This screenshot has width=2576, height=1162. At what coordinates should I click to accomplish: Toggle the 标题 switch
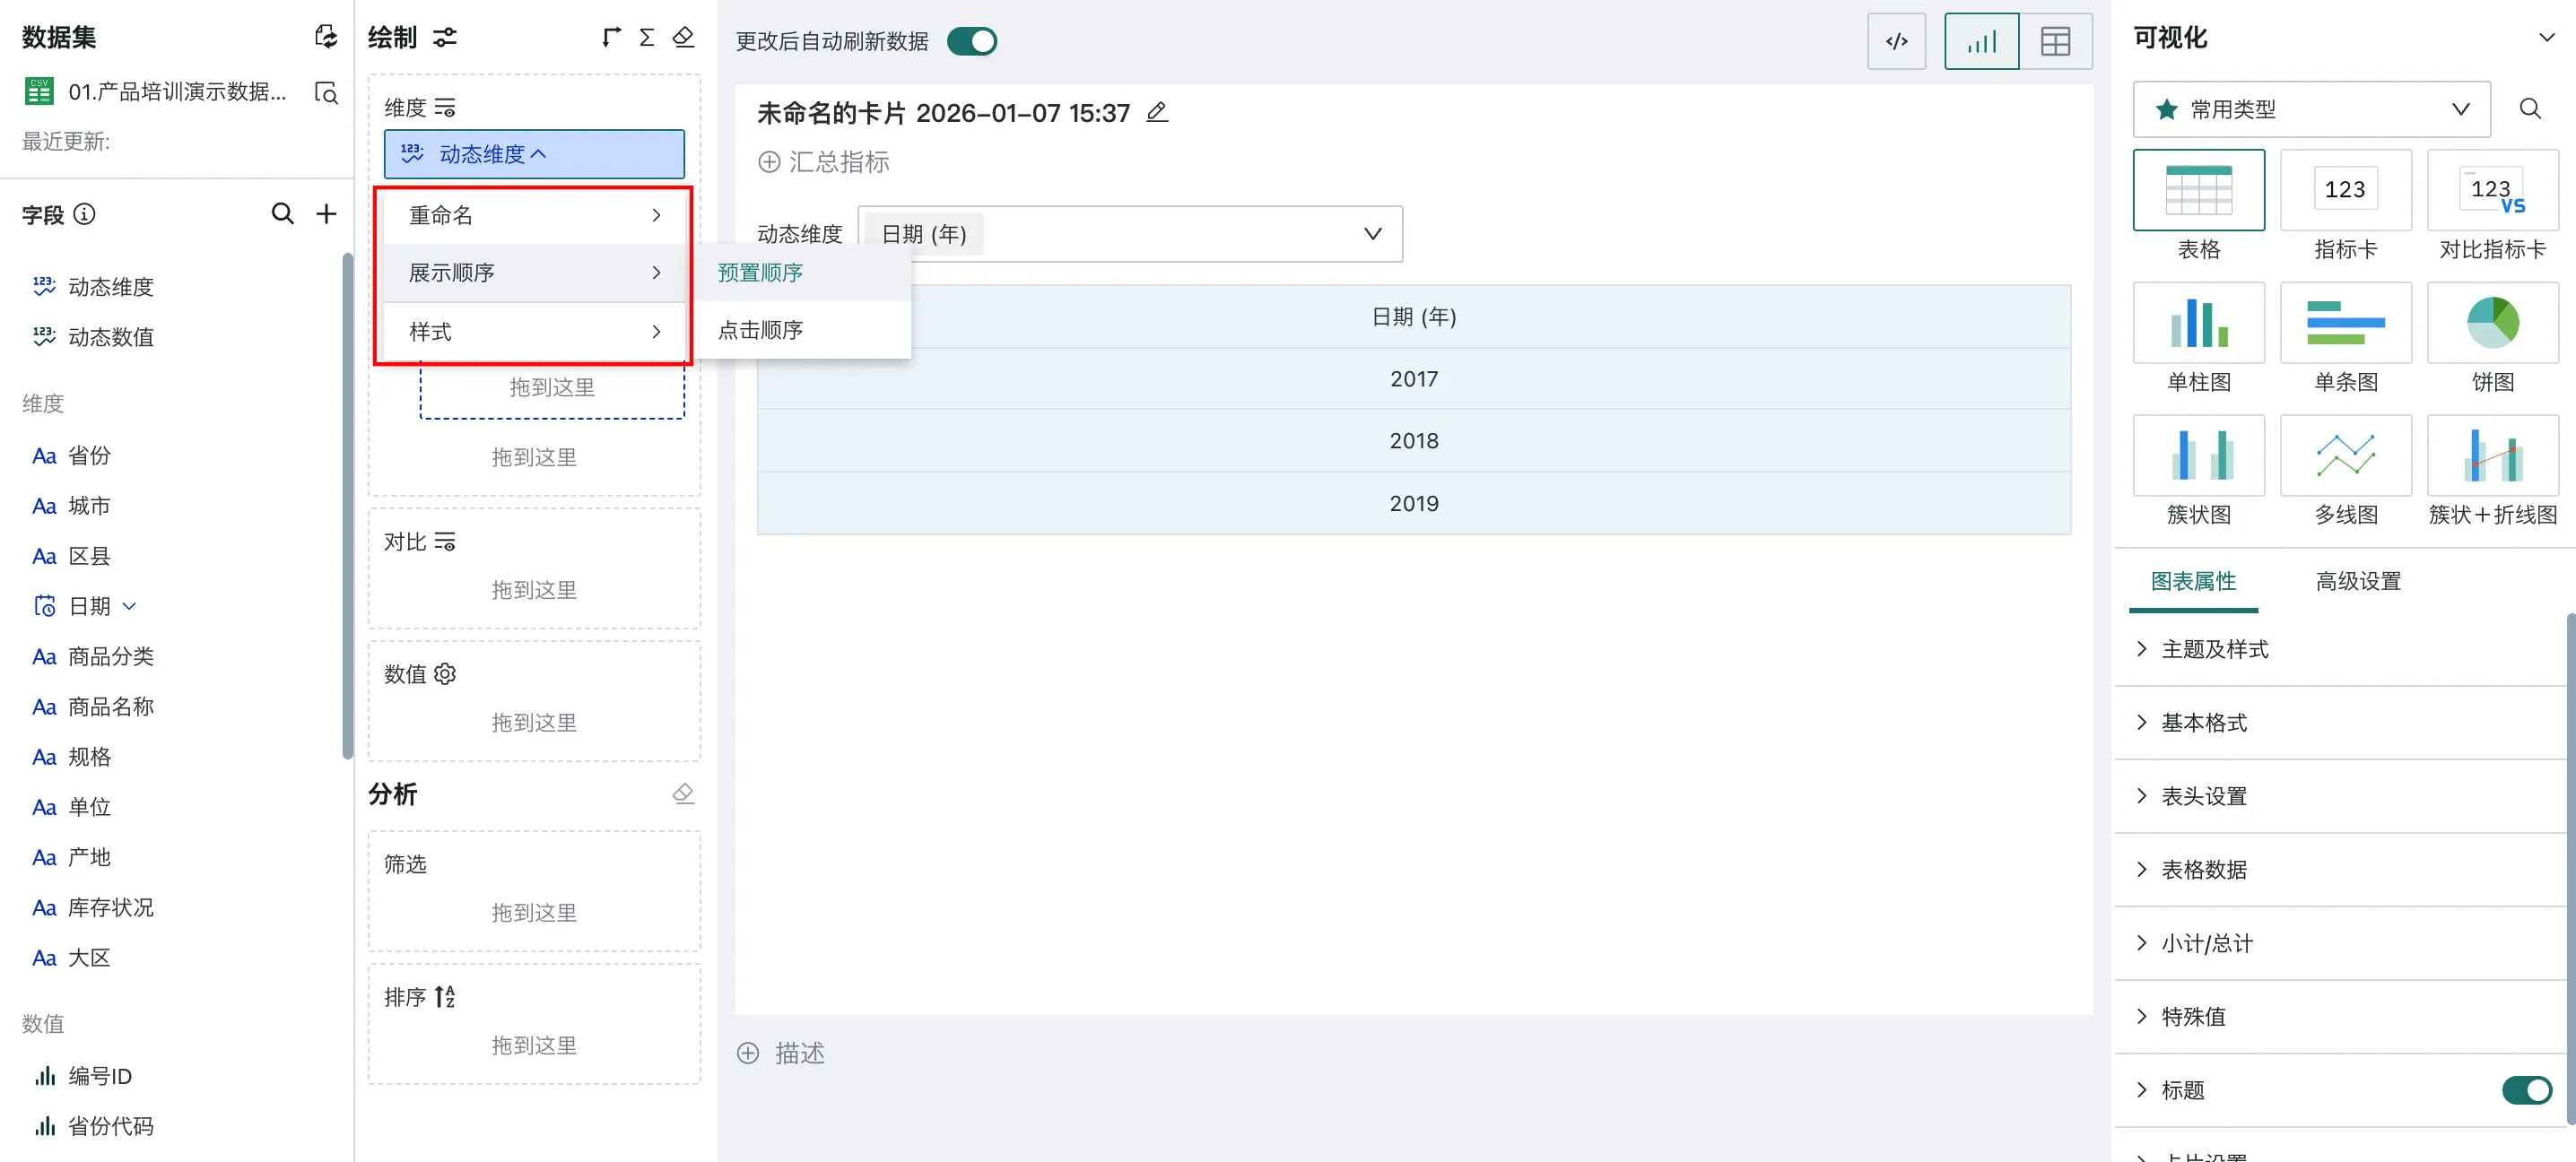coord(2526,1089)
